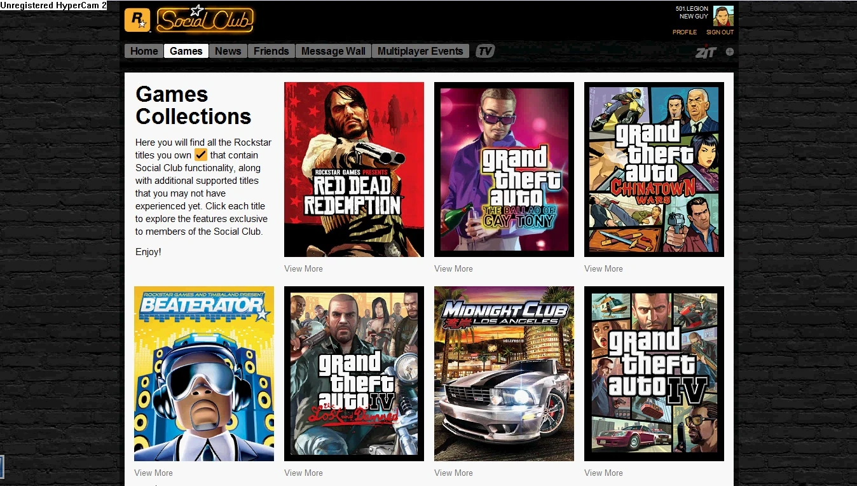857x486 pixels.
Task: Click the Social Club neon logo
Action: click(205, 19)
